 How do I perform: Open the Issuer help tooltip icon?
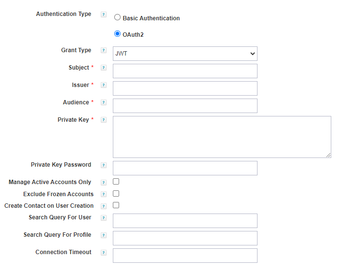pos(104,85)
